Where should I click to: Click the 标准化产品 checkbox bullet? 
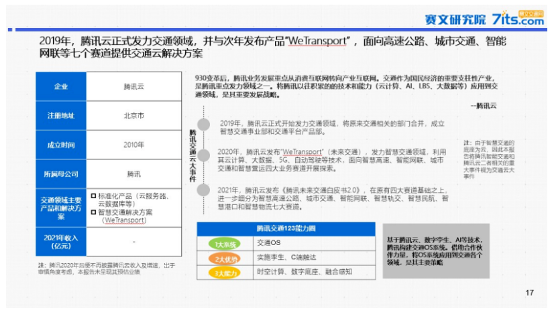94,196
